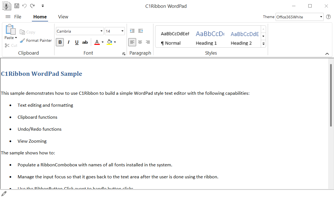The image size is (334, 197).
Task: Apply the red font color
Action: [97, 42]
